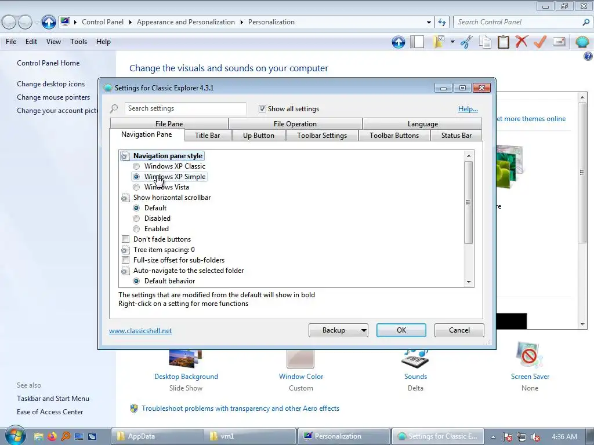Screen dimensions: 594x445
Task: Click the muted volume tray icon
Action: (535, 437)
